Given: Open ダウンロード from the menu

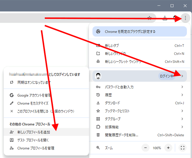Looking at the screenshot, I should coord(140,103).
